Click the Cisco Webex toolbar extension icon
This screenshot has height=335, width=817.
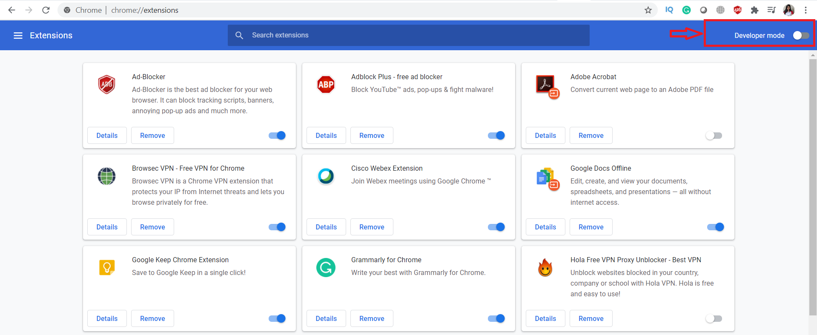pos(703,10)
